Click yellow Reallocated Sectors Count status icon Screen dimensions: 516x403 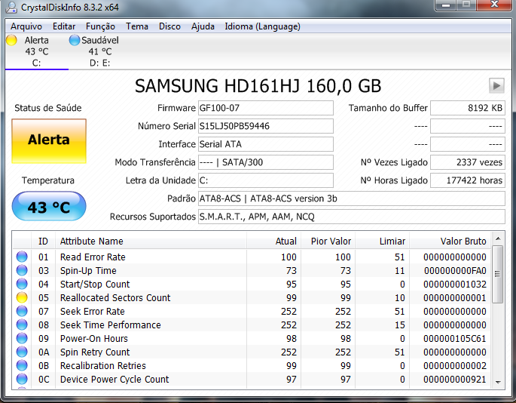point(22,298)
